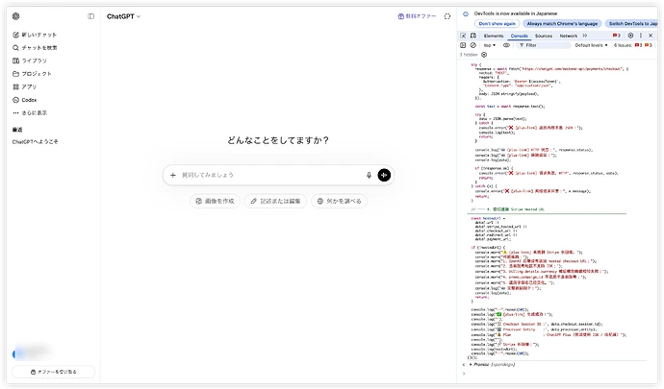
Task: Open Projects (プロジェクト)
Action: [x=32, y=74]
